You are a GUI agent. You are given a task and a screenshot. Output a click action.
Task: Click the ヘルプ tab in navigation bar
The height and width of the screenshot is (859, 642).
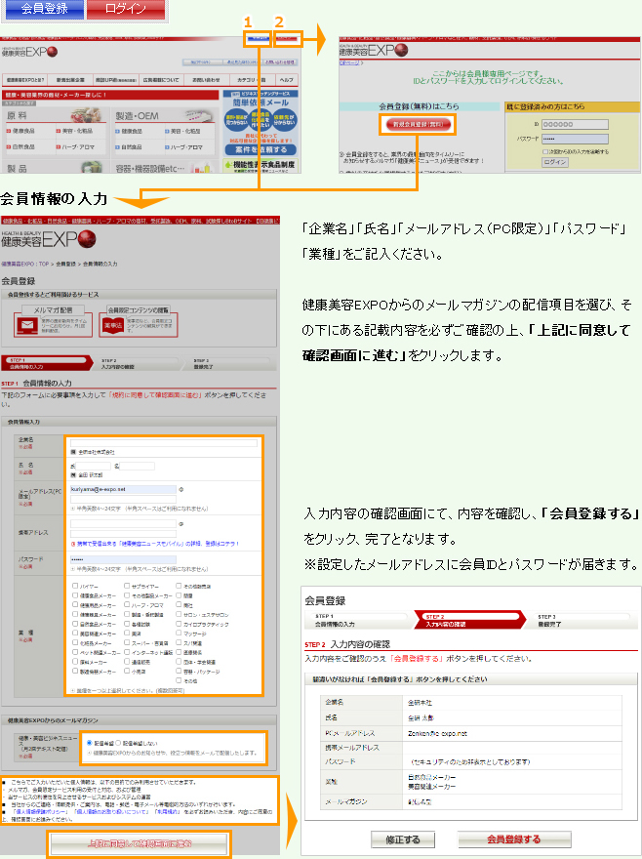(286, 78)
